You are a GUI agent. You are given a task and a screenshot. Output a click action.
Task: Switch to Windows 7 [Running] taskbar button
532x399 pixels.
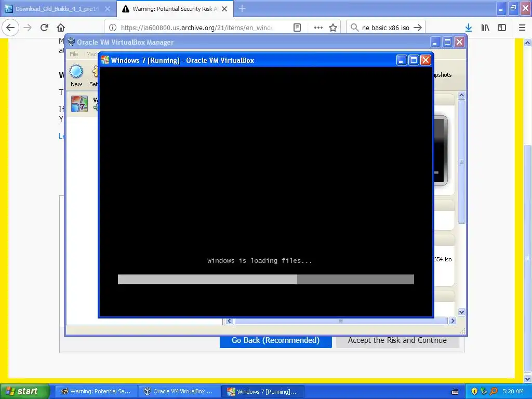pos(263,391)
